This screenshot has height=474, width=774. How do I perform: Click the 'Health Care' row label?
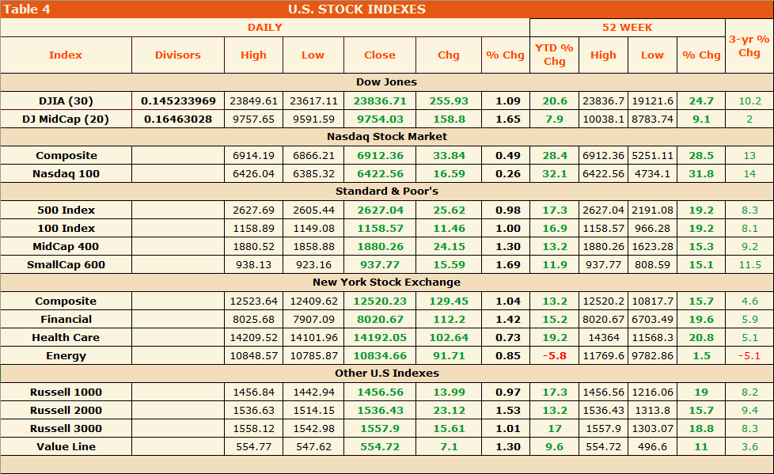tap(66, 338)
